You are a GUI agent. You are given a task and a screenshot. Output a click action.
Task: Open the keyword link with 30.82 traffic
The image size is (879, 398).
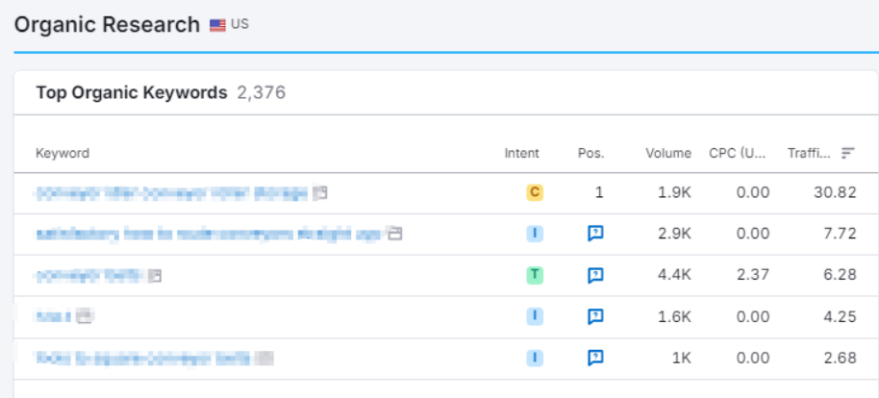point(171,193)
